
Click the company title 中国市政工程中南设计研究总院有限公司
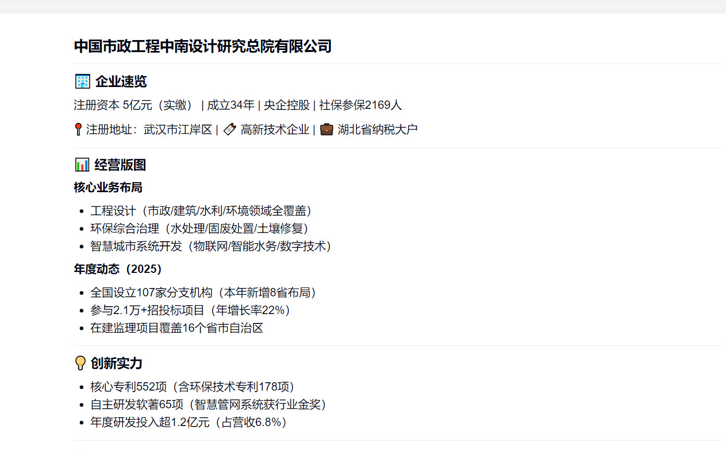(203, 46)
